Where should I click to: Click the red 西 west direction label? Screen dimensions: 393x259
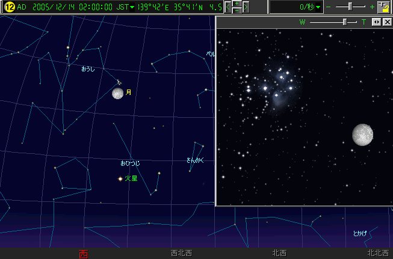83,254
